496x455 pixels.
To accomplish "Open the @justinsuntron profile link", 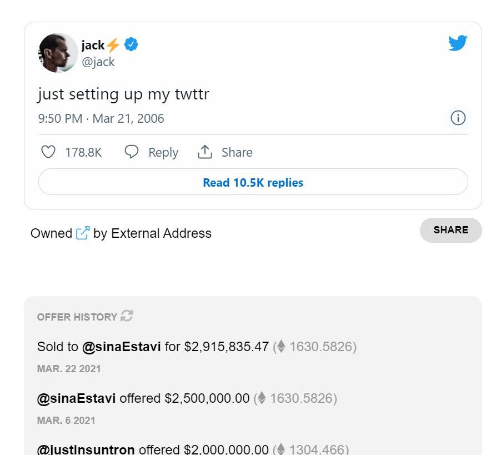I will (x=86, y=449).
